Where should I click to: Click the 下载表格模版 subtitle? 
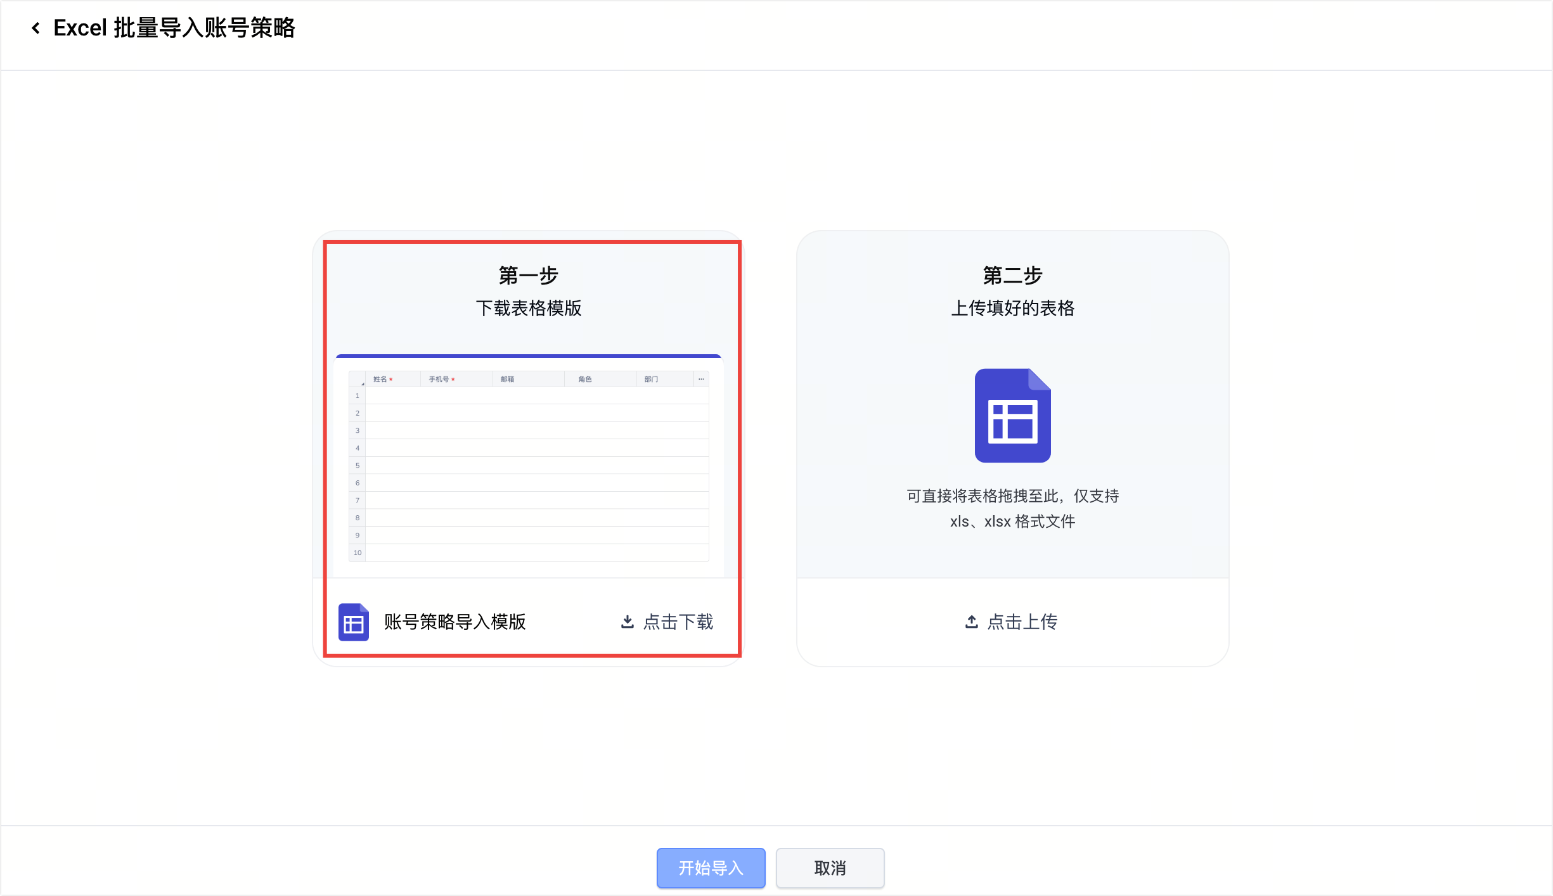529,308
